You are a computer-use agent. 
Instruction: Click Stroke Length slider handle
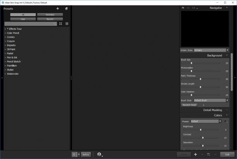click(201, 87)
